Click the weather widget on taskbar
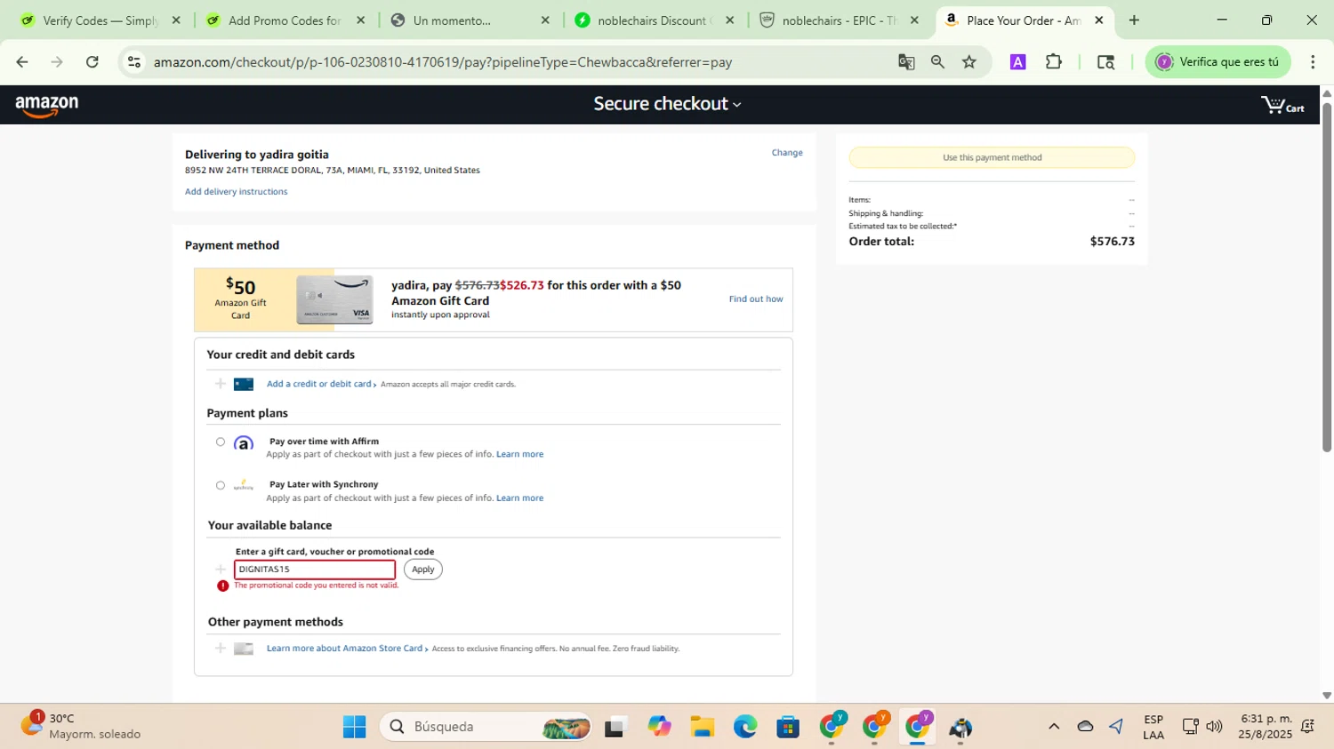Viewport: 1334px width, 749px height. click(82, 726)
